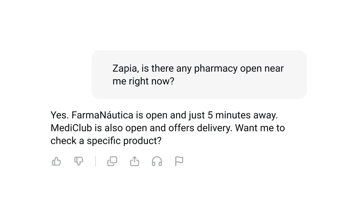Click "me right now?" in user message

point(143,81)
